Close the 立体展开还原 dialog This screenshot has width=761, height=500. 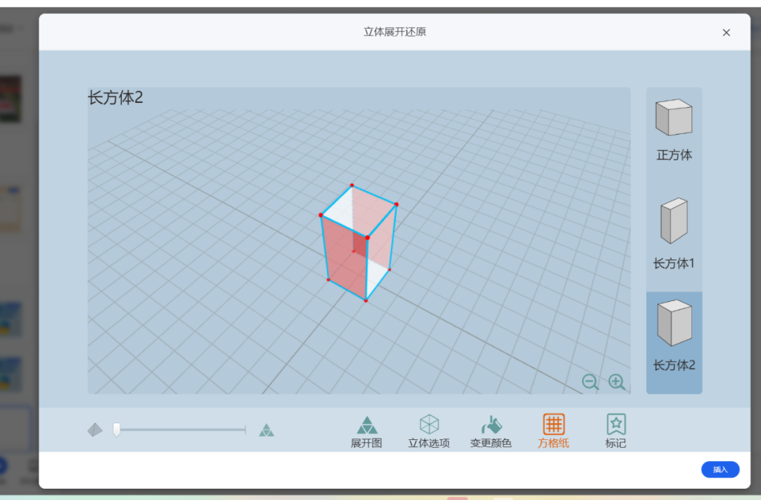[x=726, y=32]
